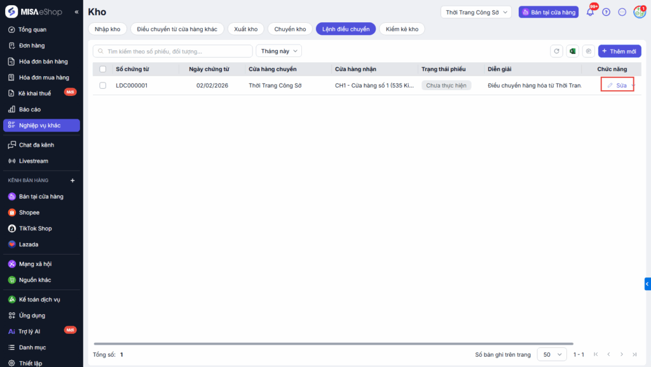Screen dimensions: 651x367
Task: Open Shopee channel
Action: 29,212
